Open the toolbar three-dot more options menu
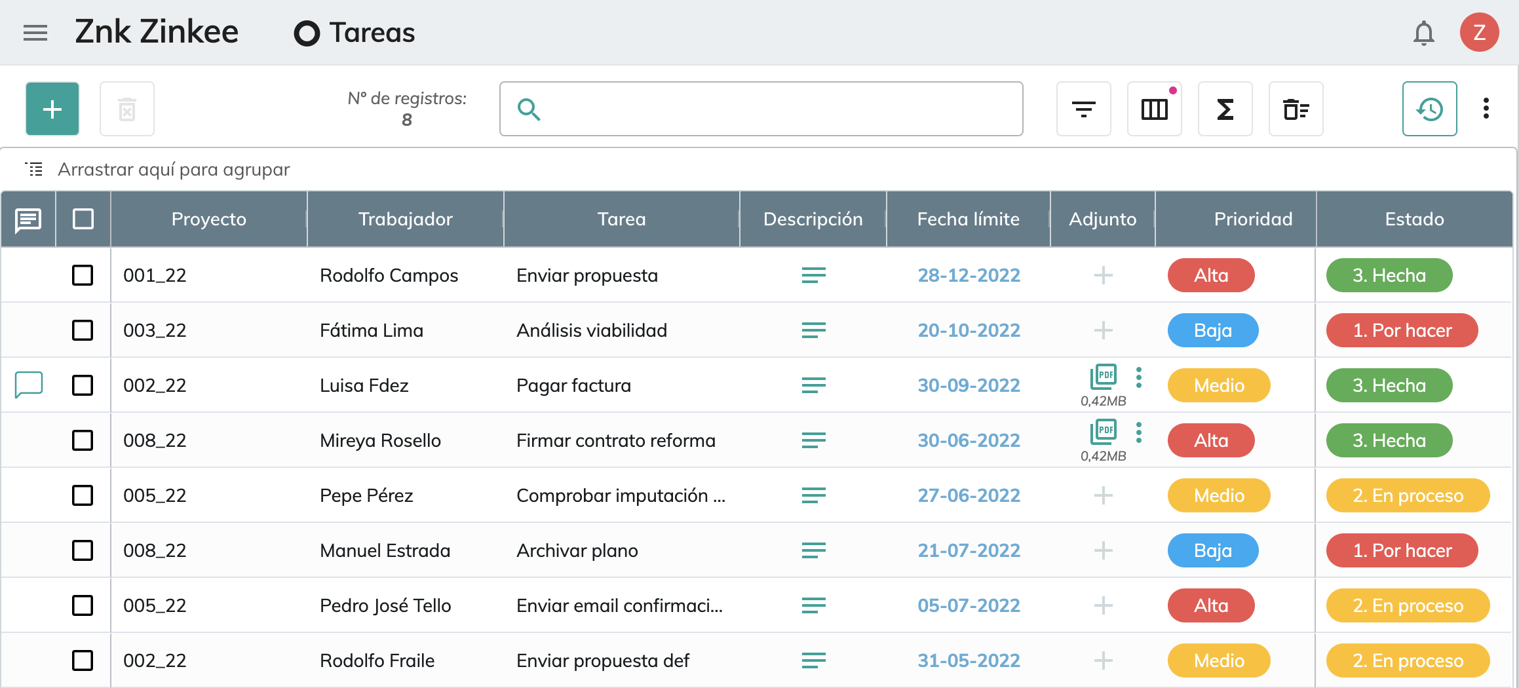This screenshot has width=1519, height=688. [x=1486, y=109]
